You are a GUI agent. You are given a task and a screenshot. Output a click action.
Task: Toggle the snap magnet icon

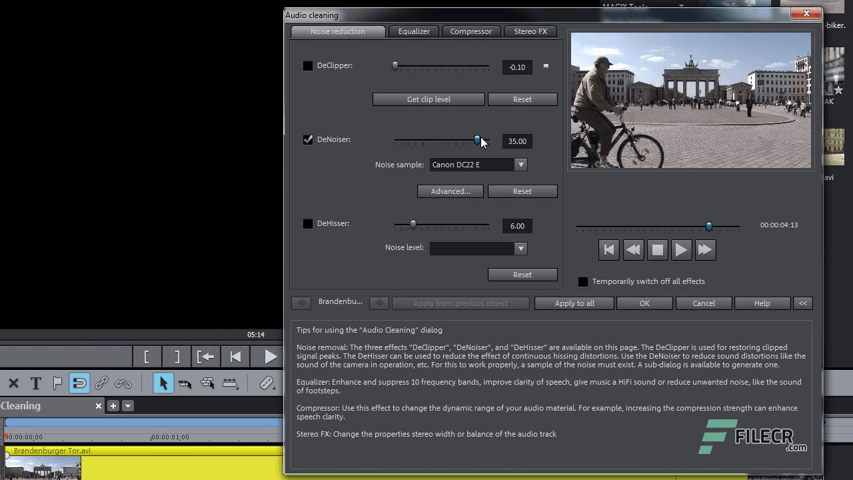(x=79, y=383)
